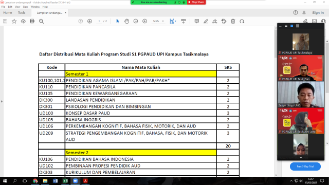Viewport: 329px width, 185px height.
Task: Open Windows Start menu
Action: (5, 181)
